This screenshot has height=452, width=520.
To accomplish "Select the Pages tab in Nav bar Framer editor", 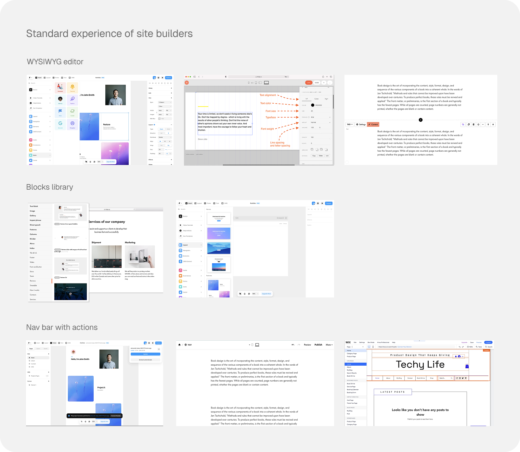I will 31,349.
